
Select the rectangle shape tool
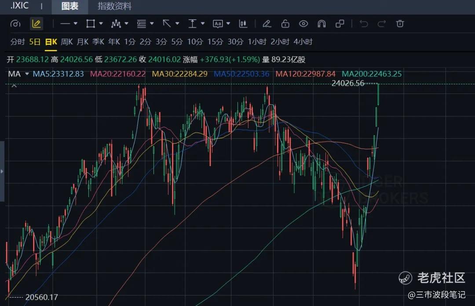(x=91, y=24)
